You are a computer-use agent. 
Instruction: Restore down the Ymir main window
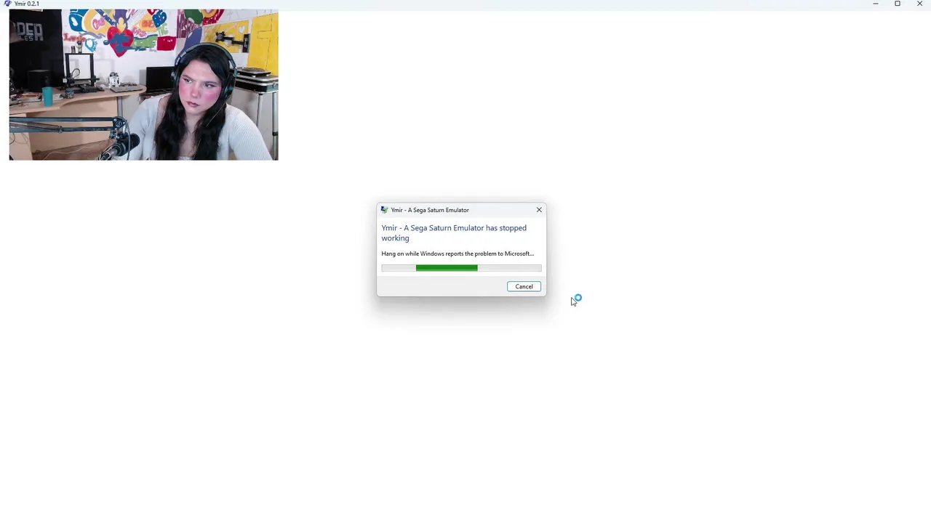click(898, 4)
